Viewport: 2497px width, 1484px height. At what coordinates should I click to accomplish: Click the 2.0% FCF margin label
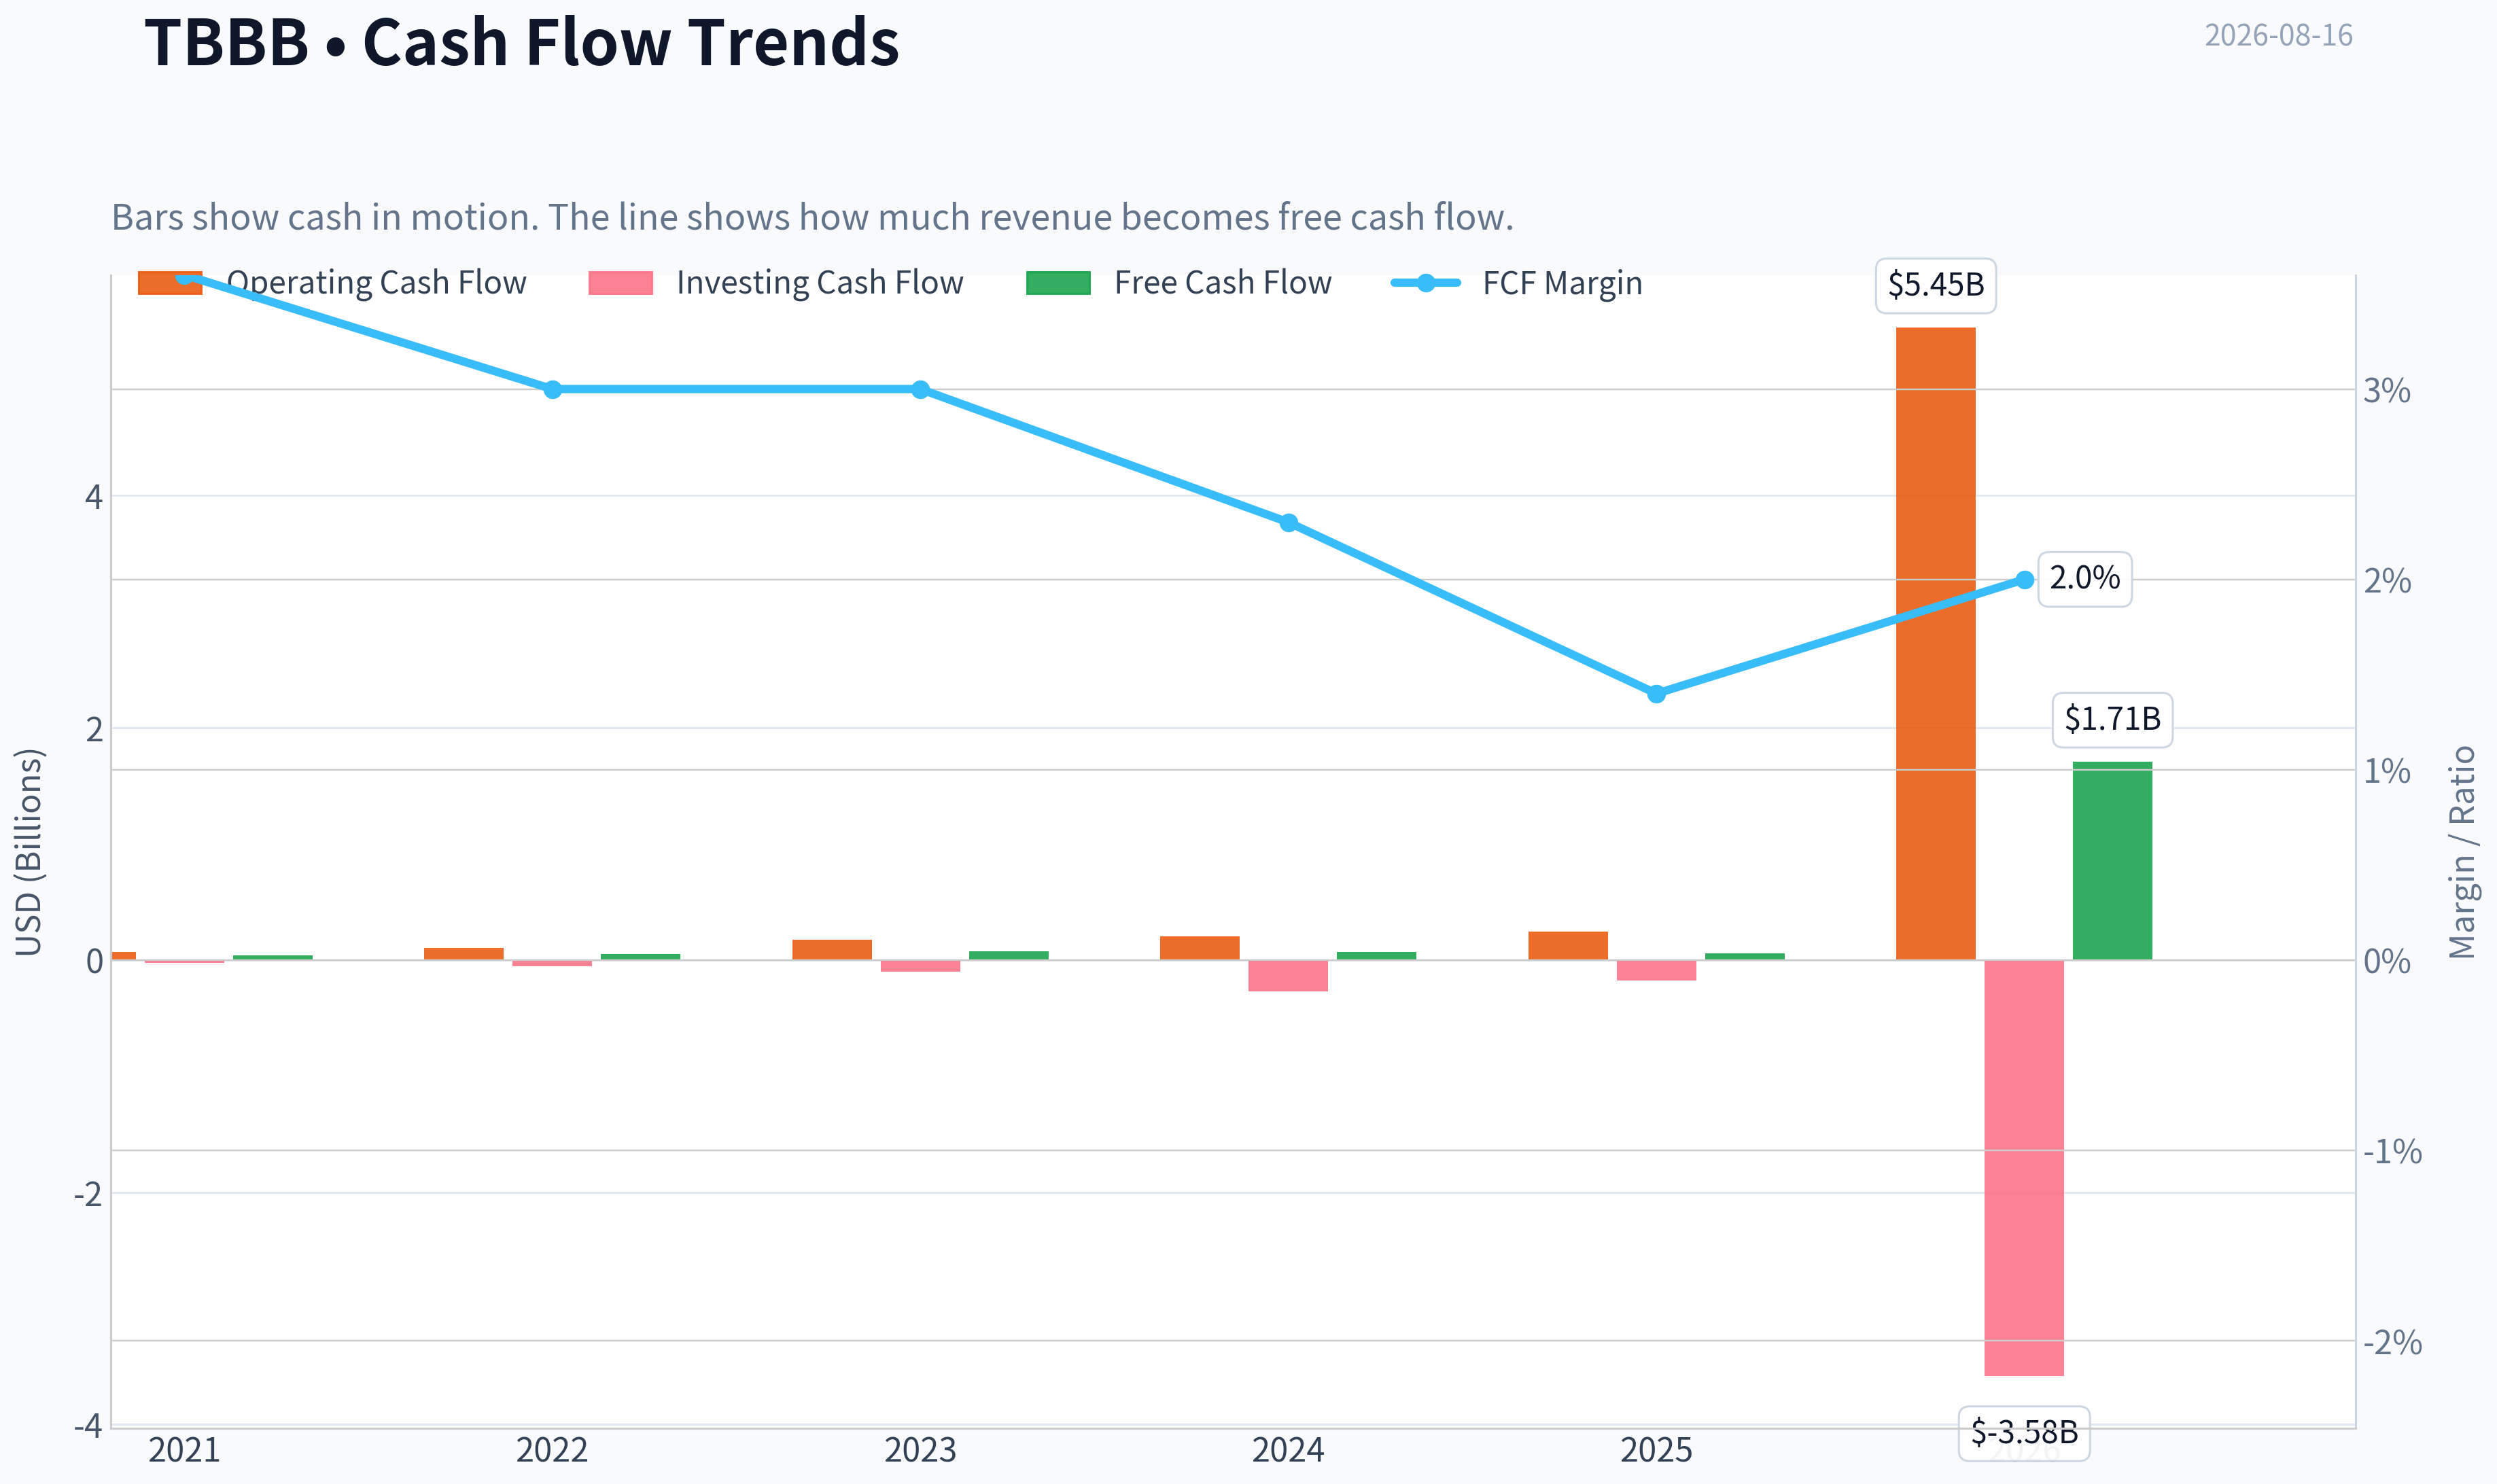[2084, 578]
